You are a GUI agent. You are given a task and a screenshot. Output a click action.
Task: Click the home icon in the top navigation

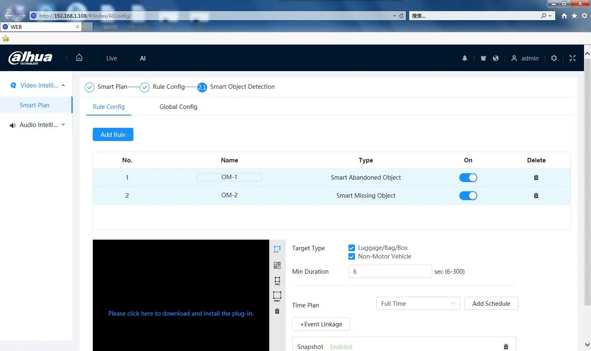(x=79, y=58)
